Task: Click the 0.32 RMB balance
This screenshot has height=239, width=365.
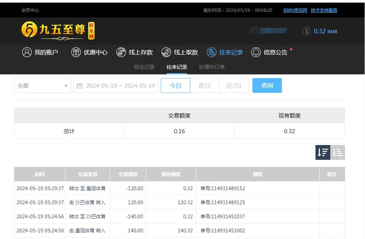Action: [x=325, y=31]
